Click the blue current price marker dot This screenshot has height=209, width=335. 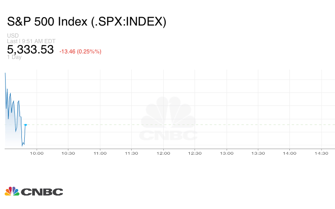26,125
